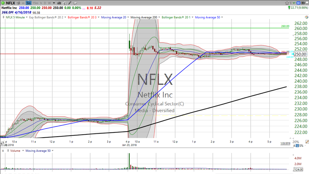Click the 20% zoom level label
Image resolution: width=309 pixels, height=174 pixels.
click(x=295, y=142)
